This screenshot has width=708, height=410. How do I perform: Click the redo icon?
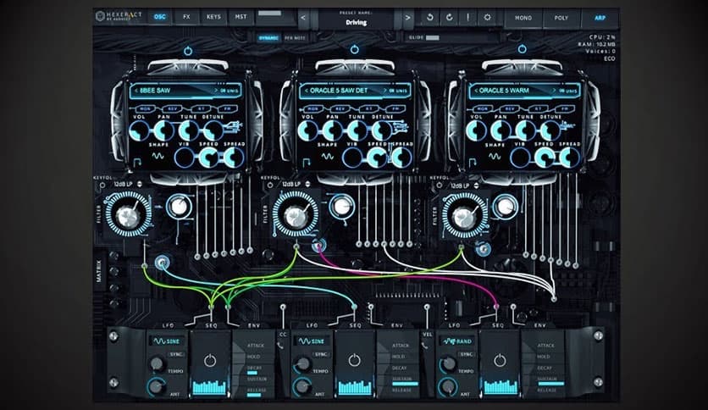(x=449, y=17)
